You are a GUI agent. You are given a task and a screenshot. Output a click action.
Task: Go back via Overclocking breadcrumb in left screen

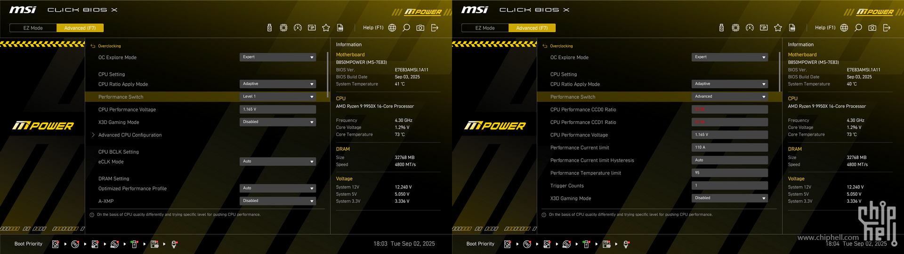106,46
